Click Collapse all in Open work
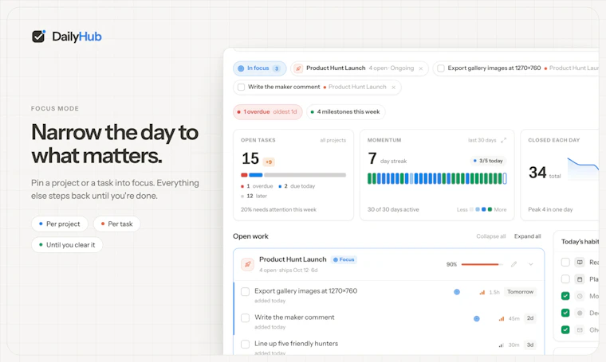 (x=491, y=236)
